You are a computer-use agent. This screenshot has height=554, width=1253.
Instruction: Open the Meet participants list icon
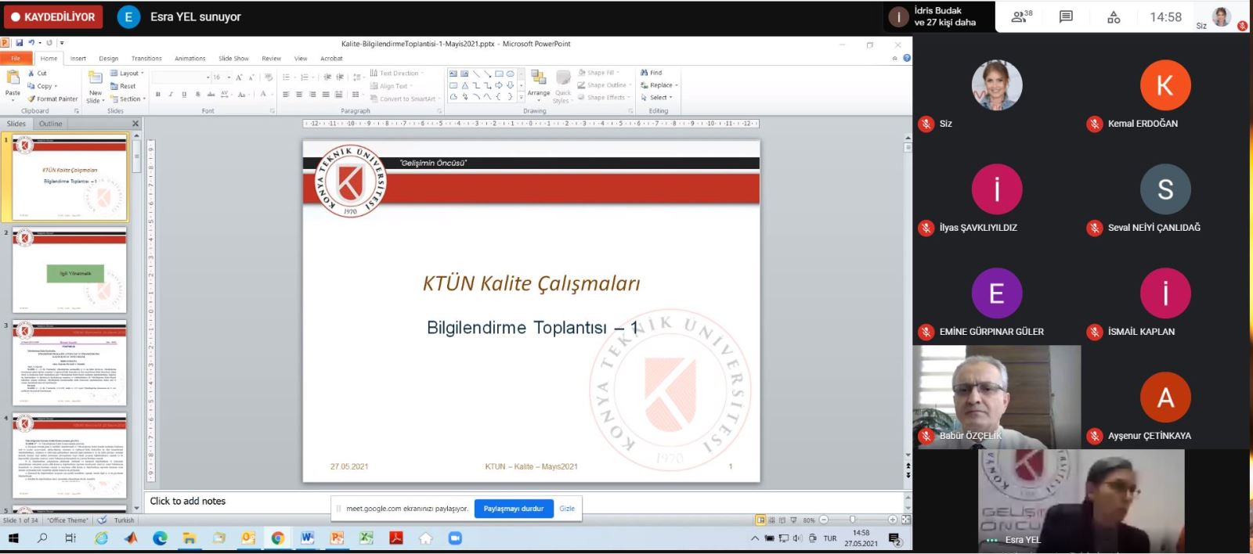point(1020,17)
